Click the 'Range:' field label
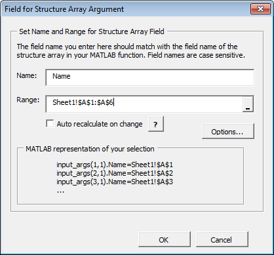The height and width of the screenshot is (255, 274). tap(28, 100)
